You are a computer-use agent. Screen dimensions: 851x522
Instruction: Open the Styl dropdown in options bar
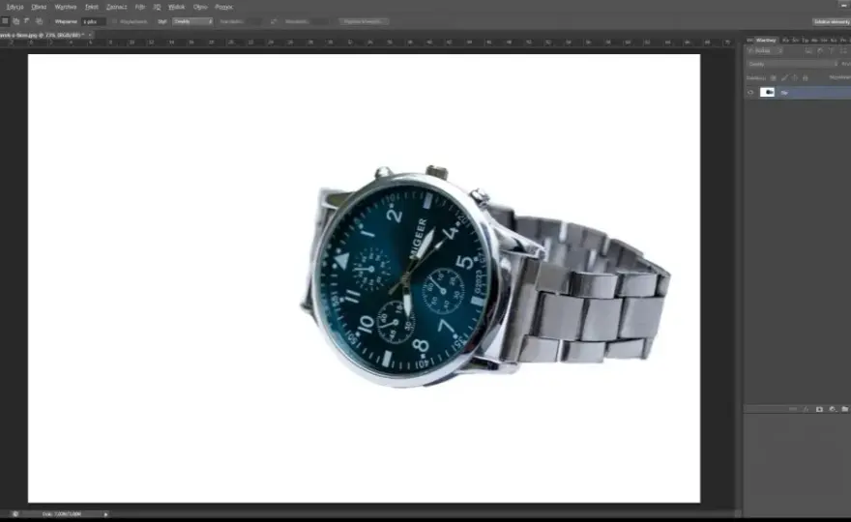192,21
